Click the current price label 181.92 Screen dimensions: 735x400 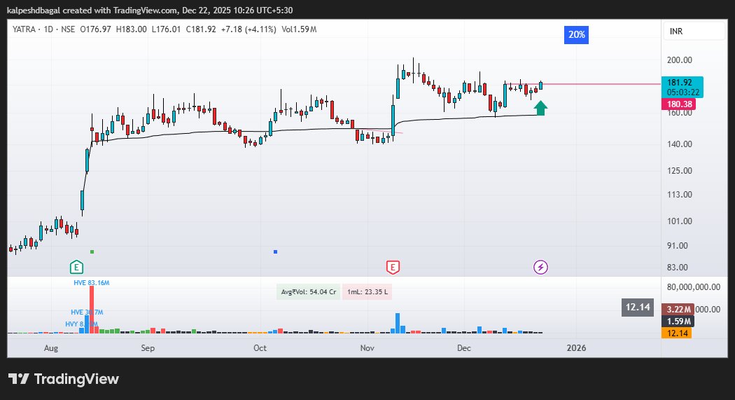click(x=682, y=88)
